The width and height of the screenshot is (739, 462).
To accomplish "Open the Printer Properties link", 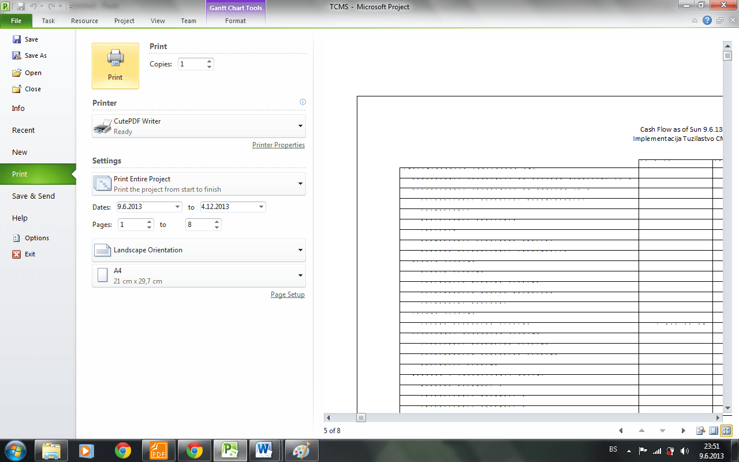I will tap(278, 145).
